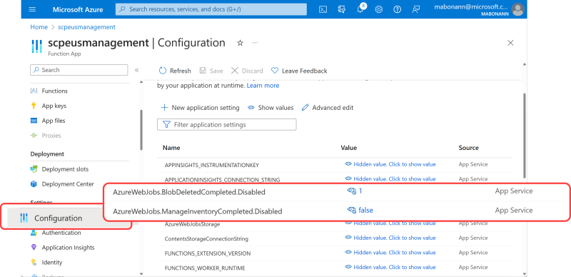
Task: Click the side menu scrollbar thumb
Action: pyautogui.click(x=141, y=130)
